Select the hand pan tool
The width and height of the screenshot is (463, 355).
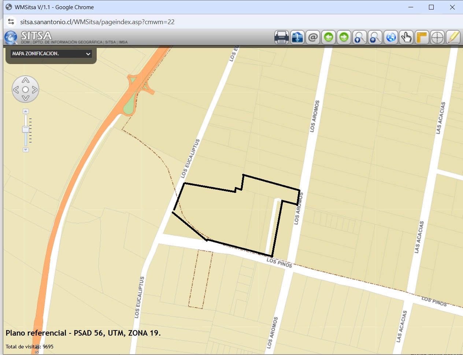(406, 37)
